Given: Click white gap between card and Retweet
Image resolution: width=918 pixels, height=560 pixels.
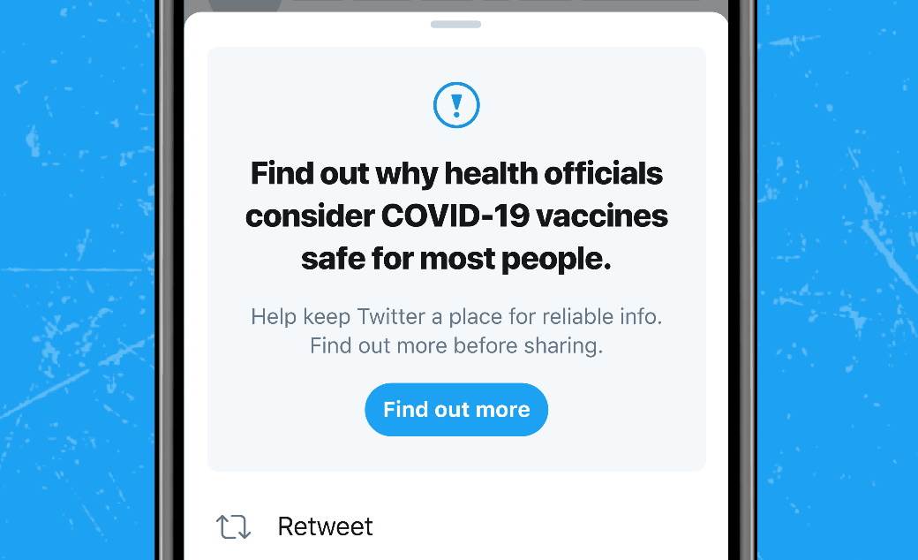Looking at the screenshot, I should [456, 484].
